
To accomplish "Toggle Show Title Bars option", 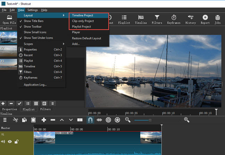I will click(x=33, y=21).
